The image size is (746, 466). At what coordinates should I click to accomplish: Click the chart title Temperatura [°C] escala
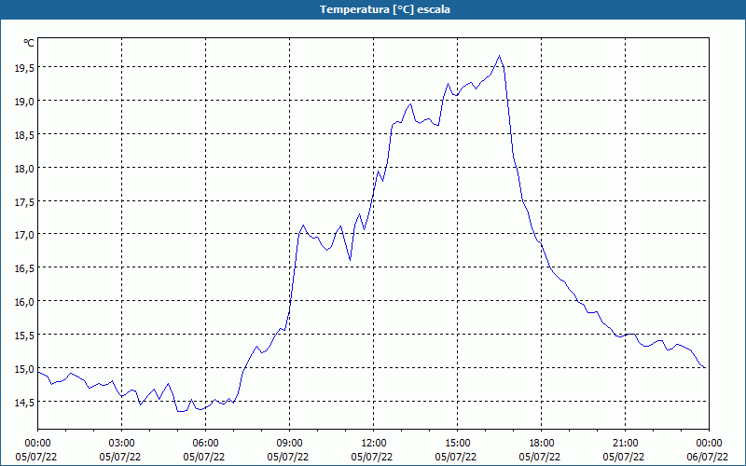tap(385, 9)
